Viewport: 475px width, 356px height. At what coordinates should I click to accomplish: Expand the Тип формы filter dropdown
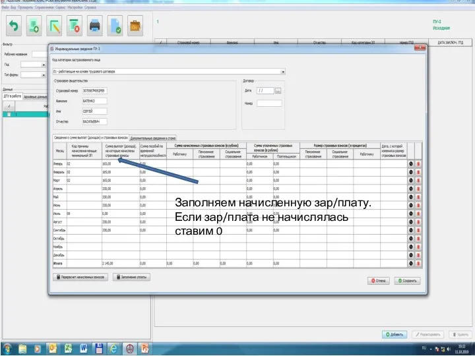[x=44, y=75]
